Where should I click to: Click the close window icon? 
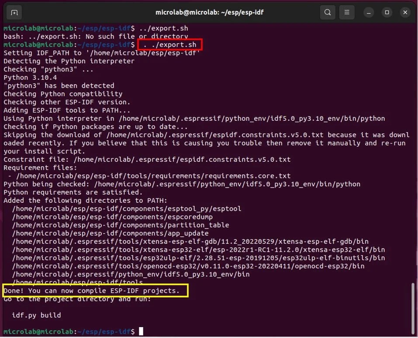click(x=405, y=12)
